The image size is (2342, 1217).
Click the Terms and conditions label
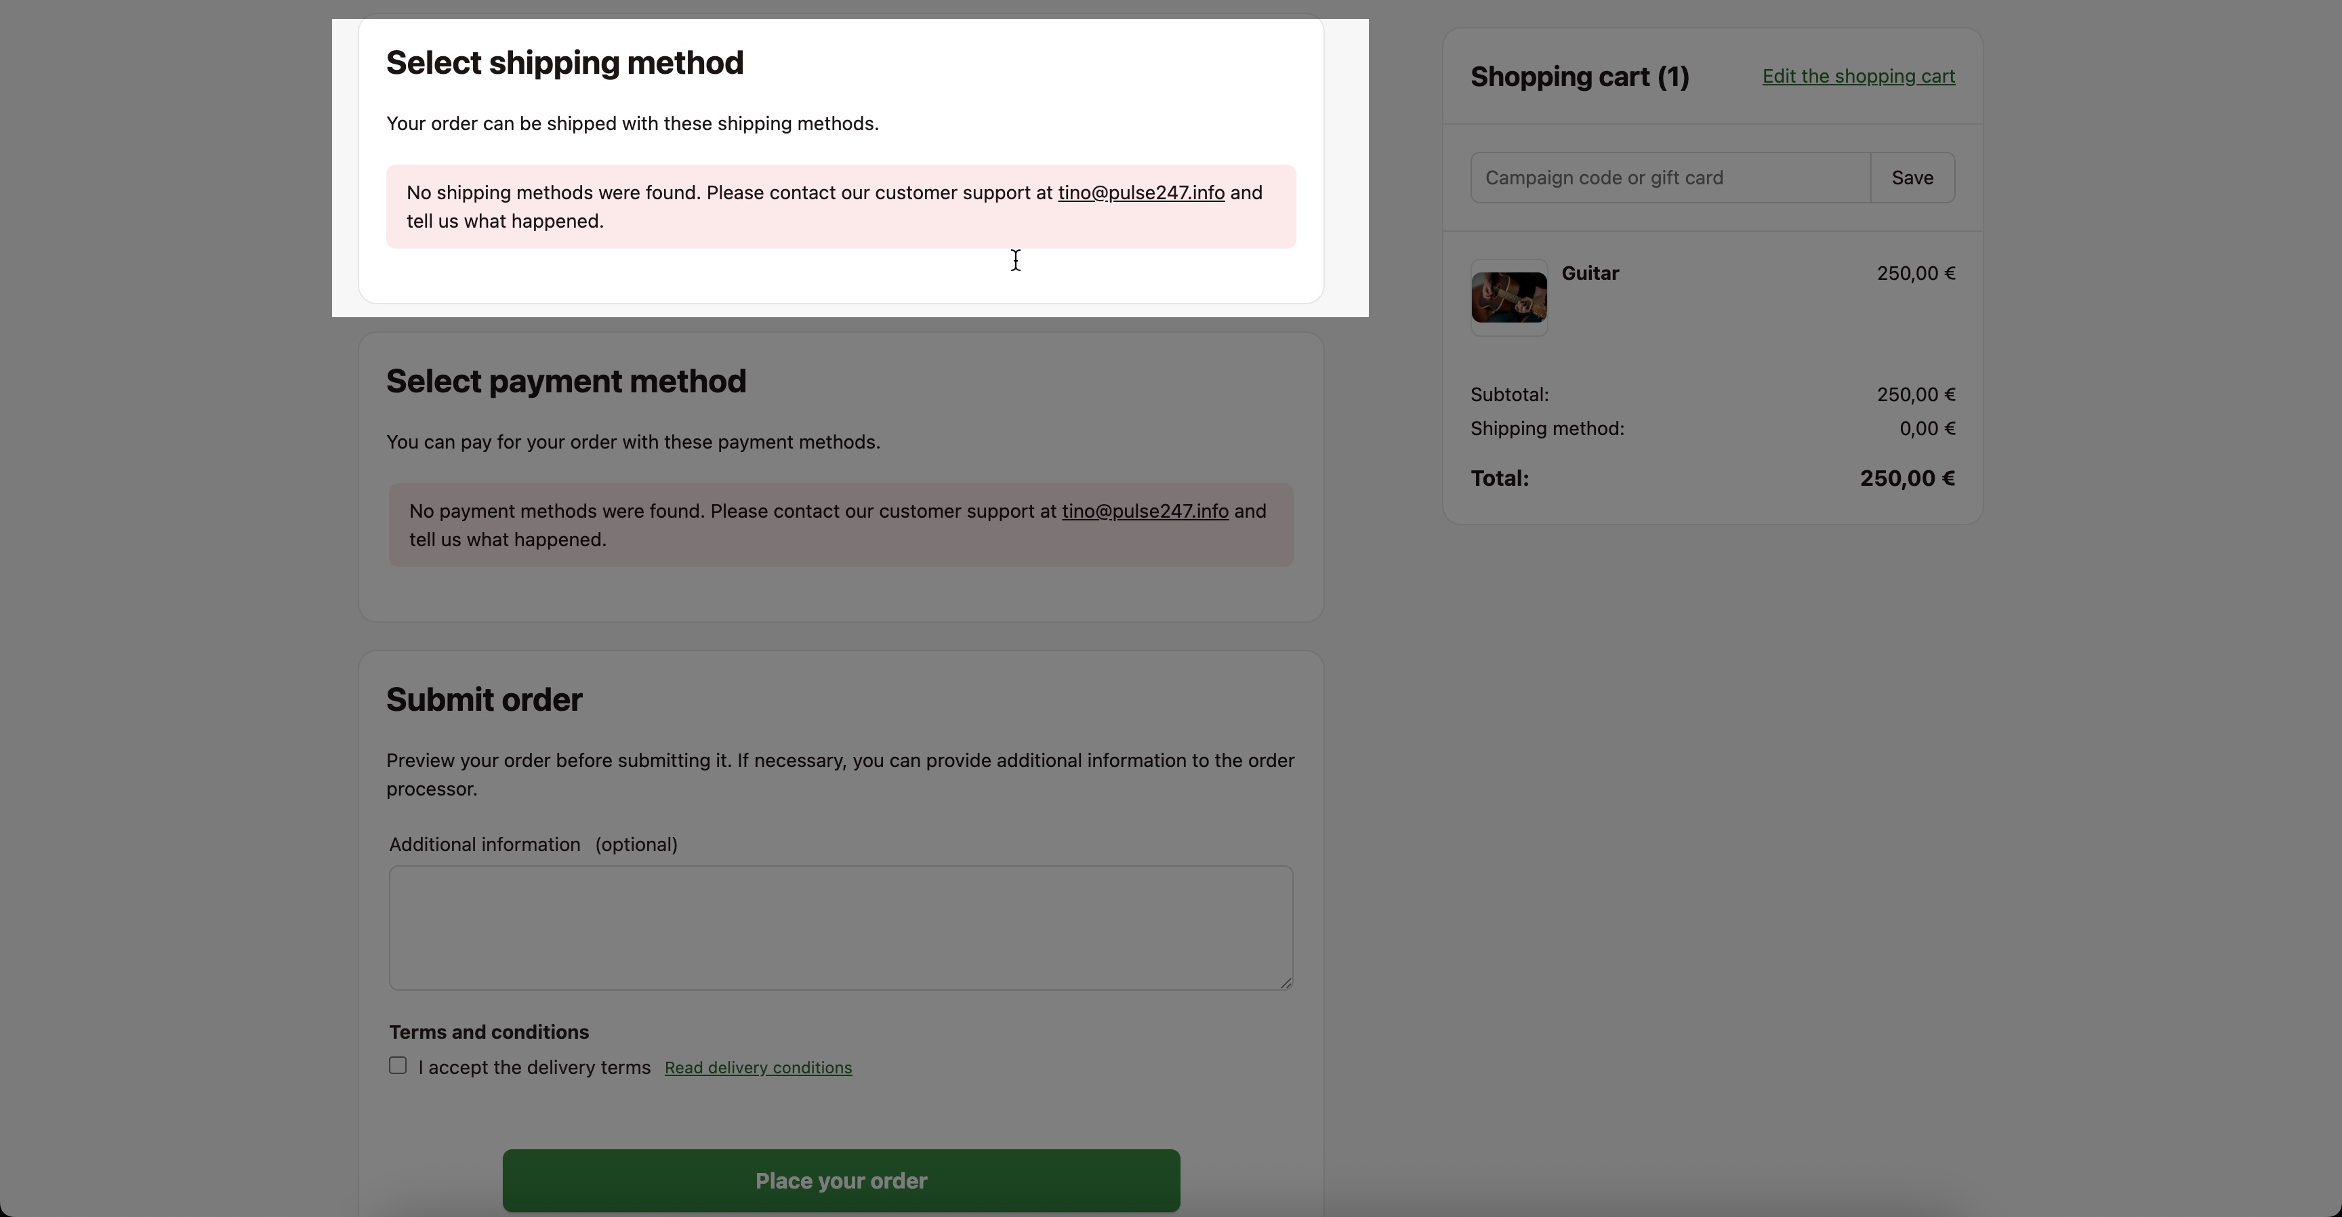click(488, 1031)
